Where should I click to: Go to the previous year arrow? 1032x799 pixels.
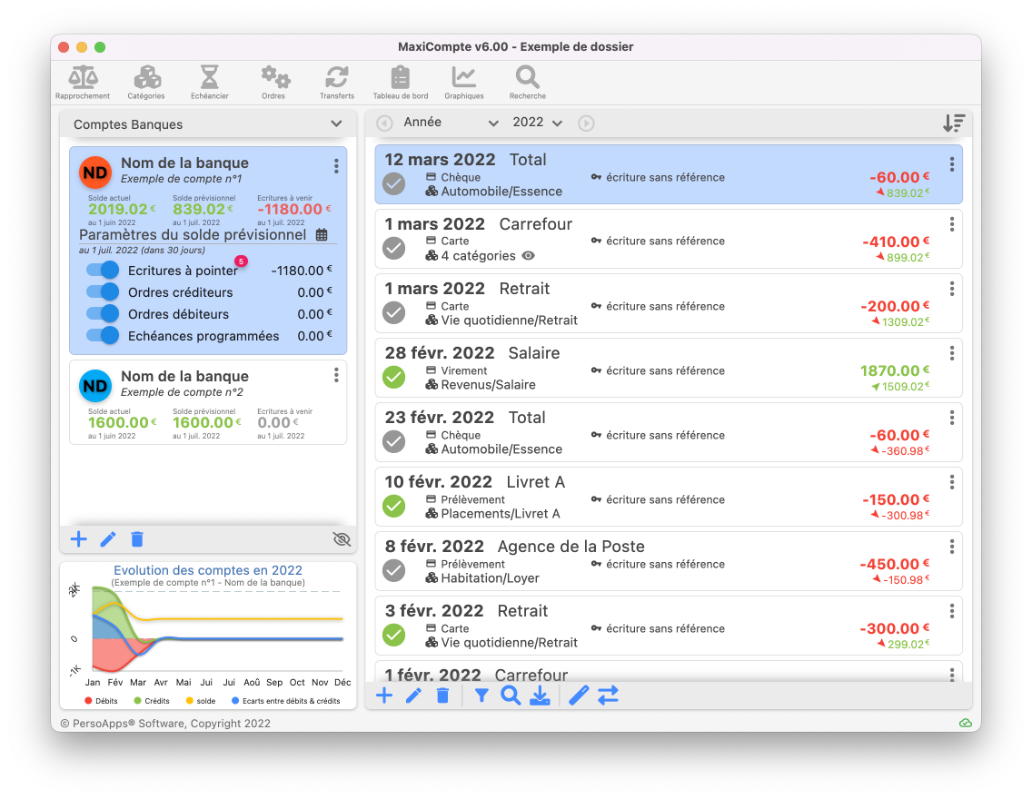384,123
